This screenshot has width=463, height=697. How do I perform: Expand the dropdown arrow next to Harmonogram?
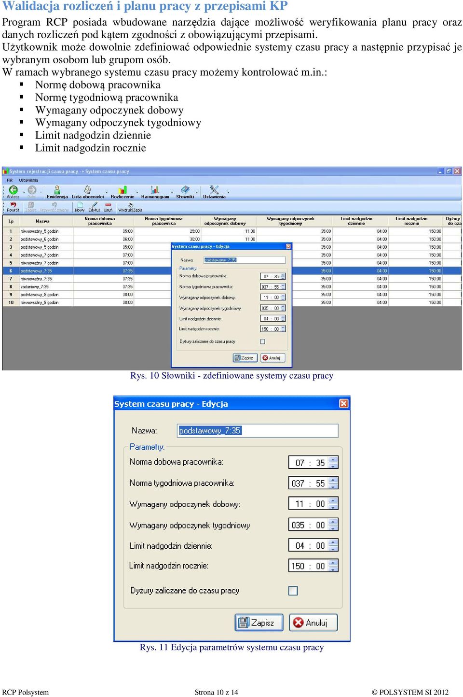172,192
